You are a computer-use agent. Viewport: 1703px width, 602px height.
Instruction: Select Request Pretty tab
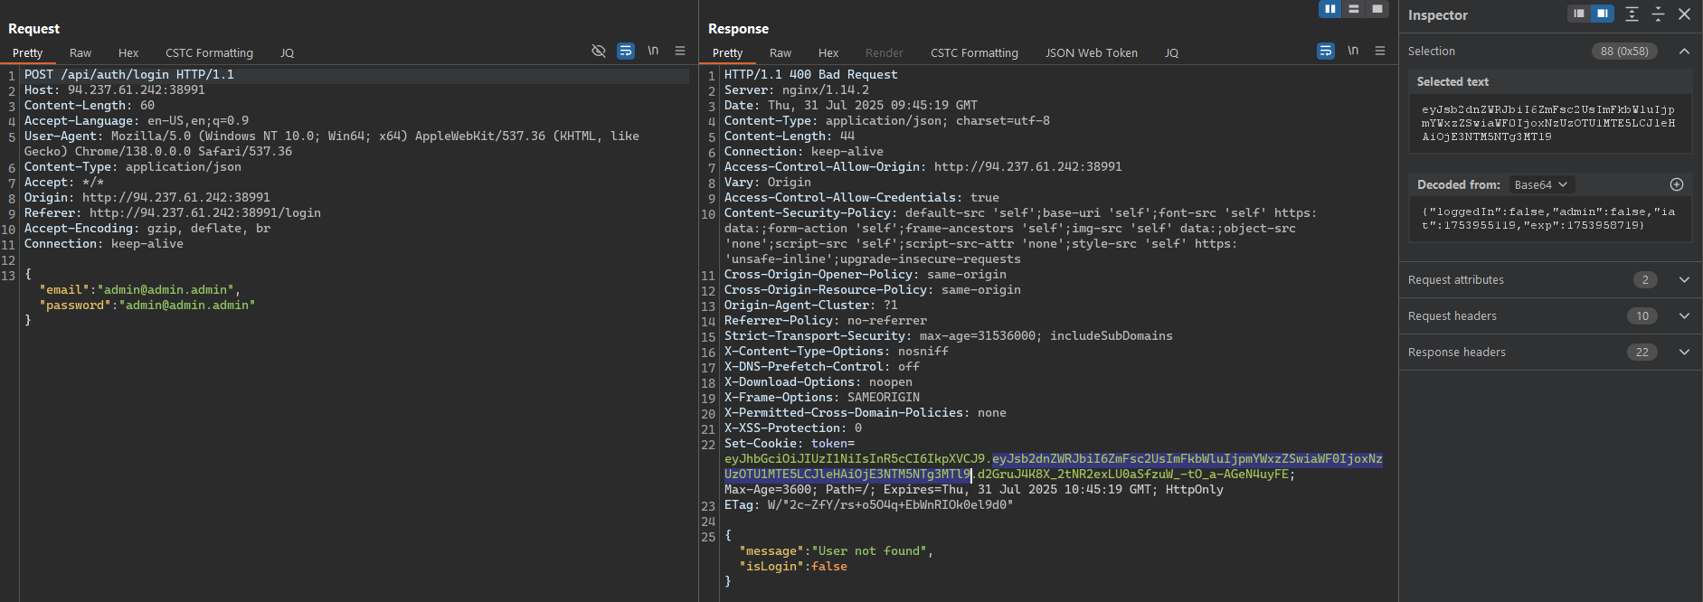tap(27, 53)
